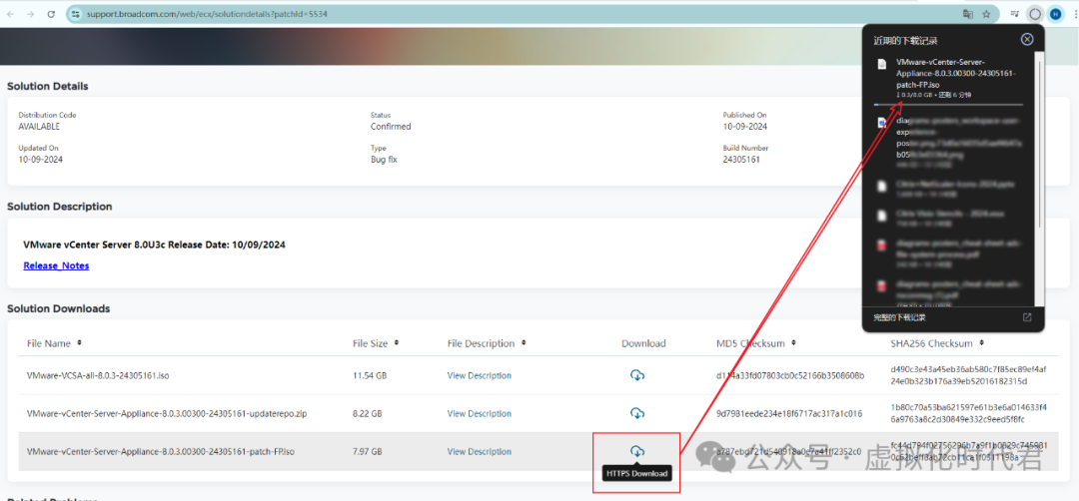Viewport: 1079px width, 501px height.
Task: Open the profile avatar labeled H
Action: click(1055, 14)
